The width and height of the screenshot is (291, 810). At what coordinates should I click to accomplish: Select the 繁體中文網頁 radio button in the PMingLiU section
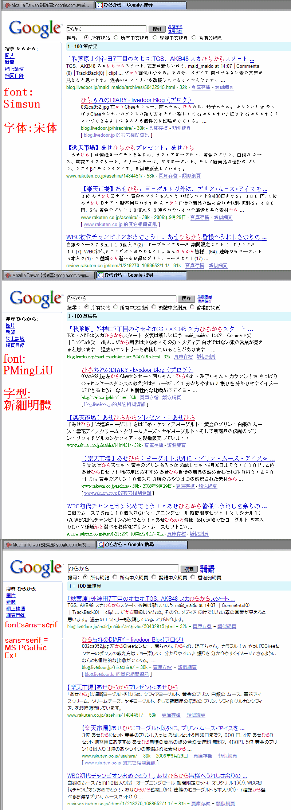154,307
